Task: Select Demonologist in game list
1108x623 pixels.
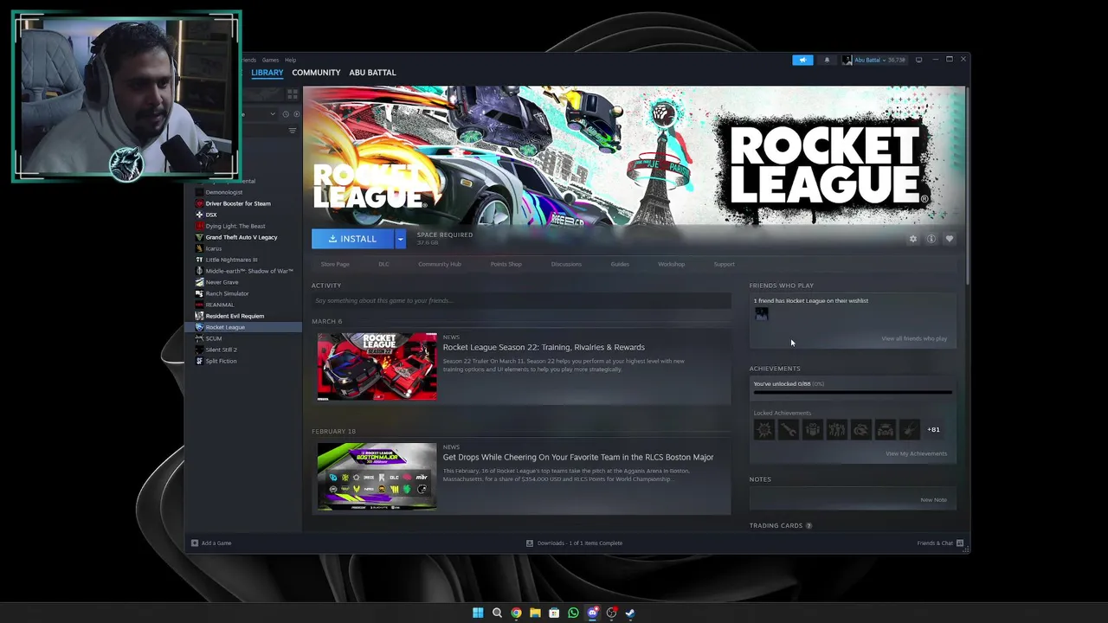Action: 224,192
